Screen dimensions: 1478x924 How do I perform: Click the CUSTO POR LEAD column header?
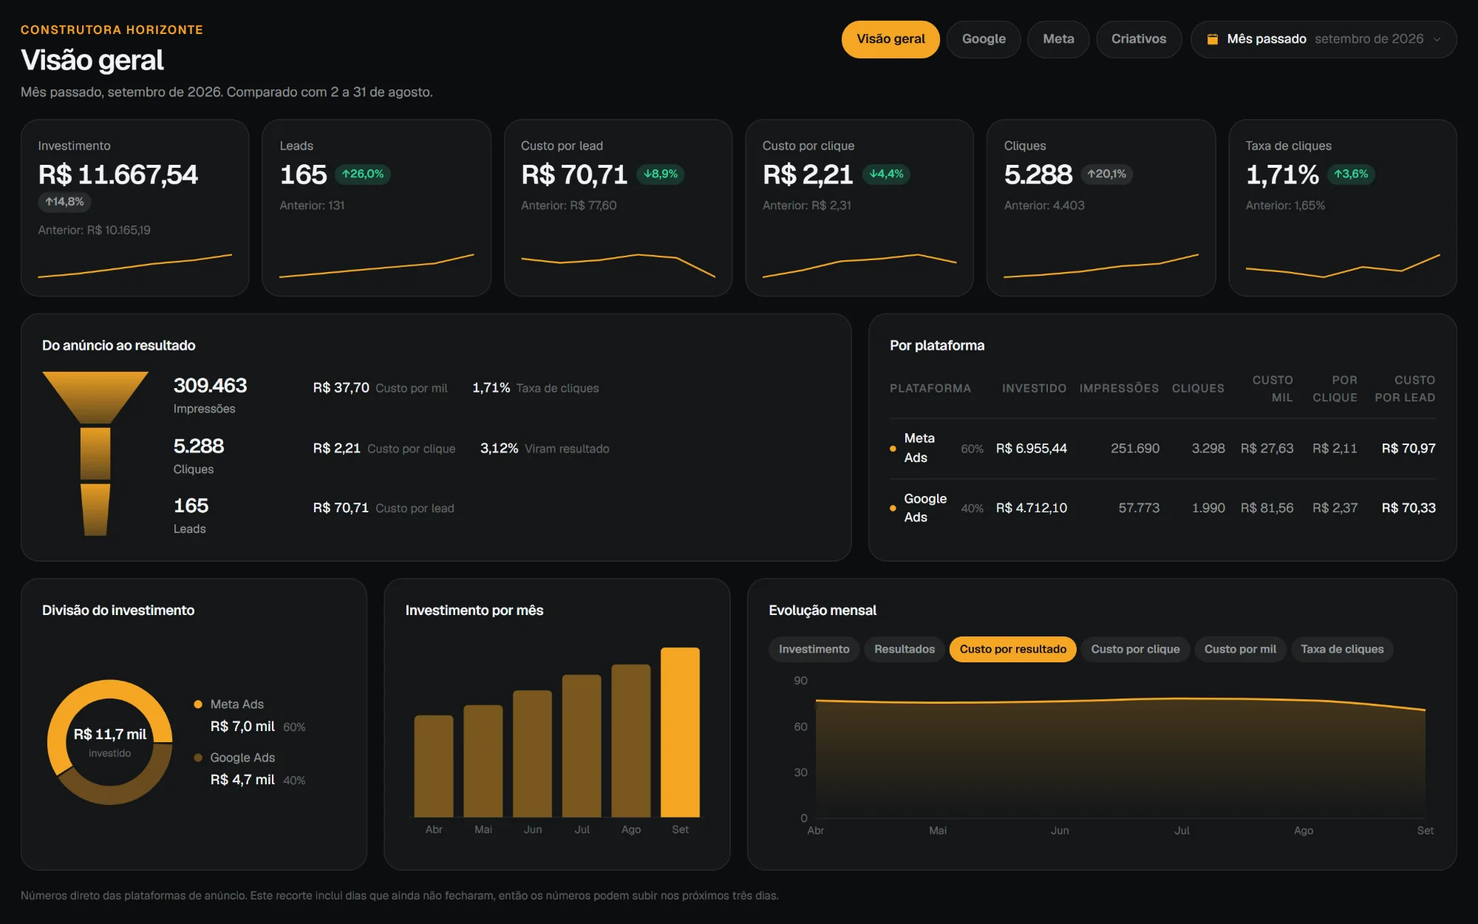click(1405, 389)
